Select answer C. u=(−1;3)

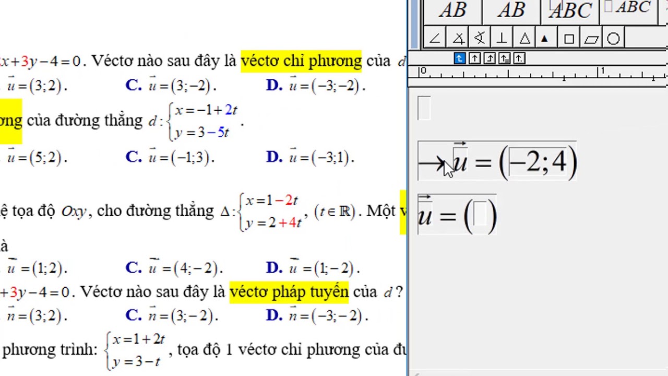pos(170,157)
